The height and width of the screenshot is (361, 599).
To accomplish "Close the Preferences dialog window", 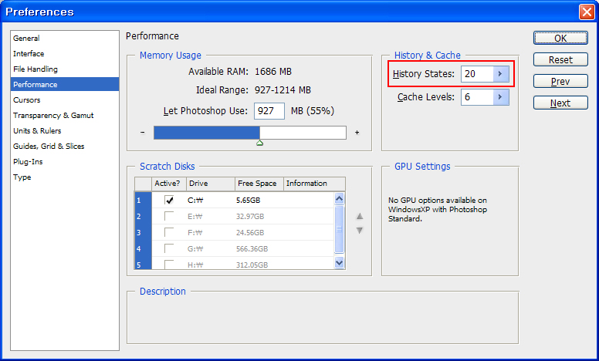I will click(x=587, y=12).
